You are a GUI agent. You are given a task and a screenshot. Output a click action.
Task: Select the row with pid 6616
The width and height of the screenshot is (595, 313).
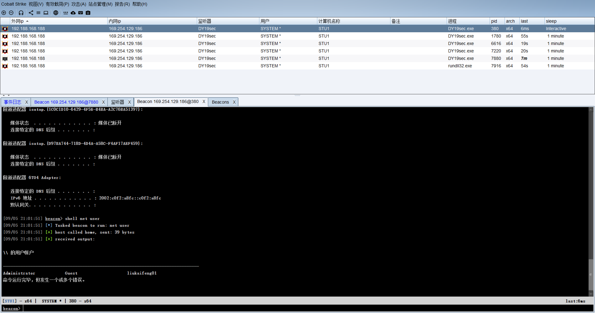pos(297,44)
